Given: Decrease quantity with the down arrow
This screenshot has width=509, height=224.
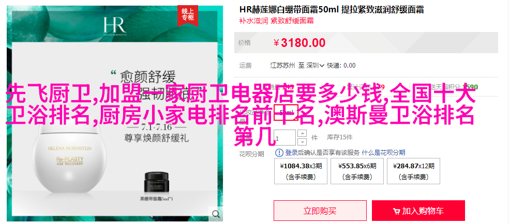Looking at the screenshot, I should click(x=302, y=141).
